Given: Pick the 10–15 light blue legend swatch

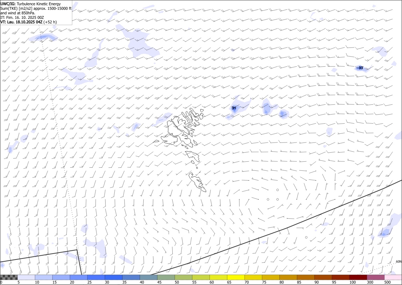Looking at the screenshot, I should 44,277.
